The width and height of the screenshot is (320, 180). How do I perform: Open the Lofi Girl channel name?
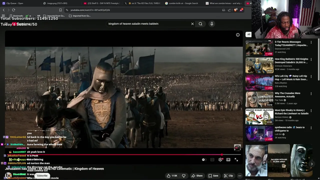[x=278, y=134]
